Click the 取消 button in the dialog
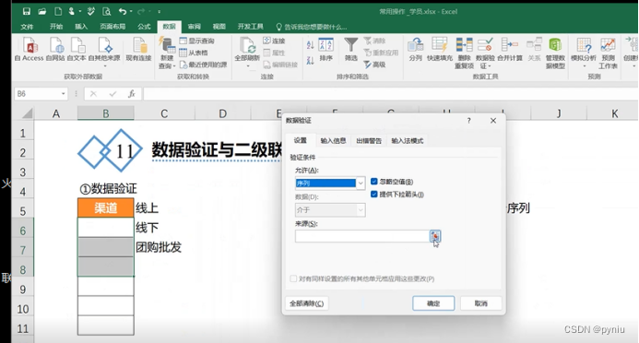Screen dimensions: 639x343 point(481,303)
